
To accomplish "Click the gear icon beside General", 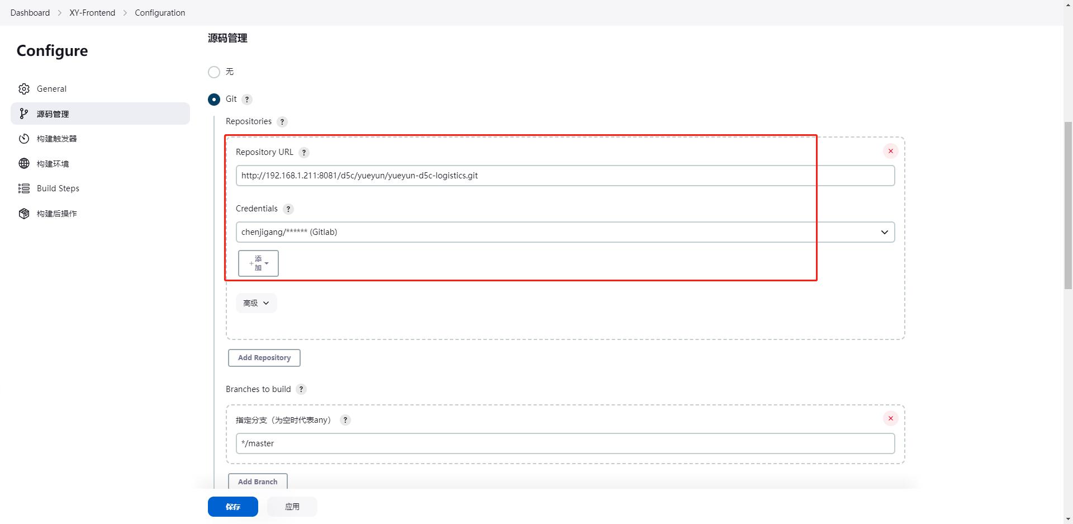I will point(23,88).
